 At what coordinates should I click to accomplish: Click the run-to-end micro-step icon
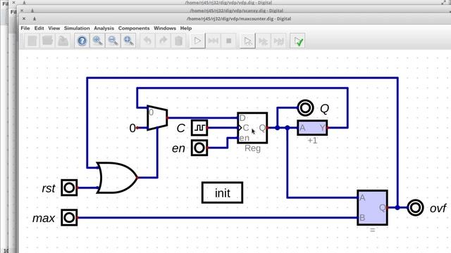coord(279,41)
